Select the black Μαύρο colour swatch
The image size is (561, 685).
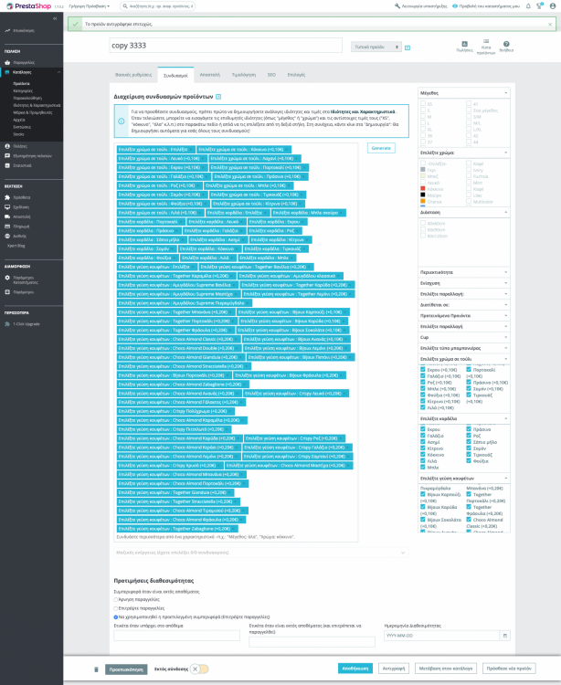tap(422, 195)
